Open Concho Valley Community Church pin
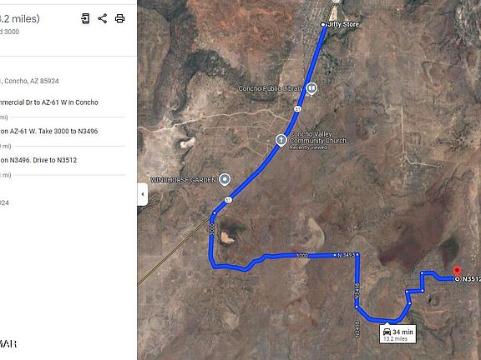 pyautogui.click(x=281, y=140)
